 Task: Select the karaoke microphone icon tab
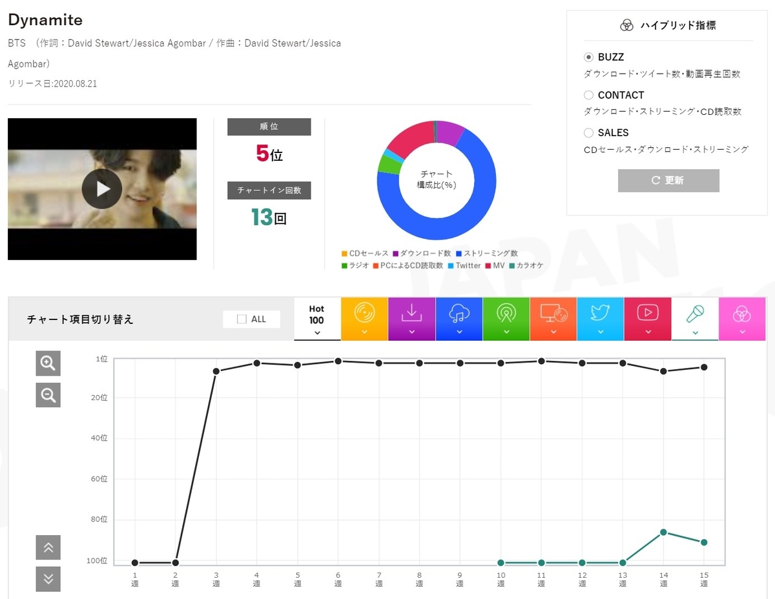point(695,319)
